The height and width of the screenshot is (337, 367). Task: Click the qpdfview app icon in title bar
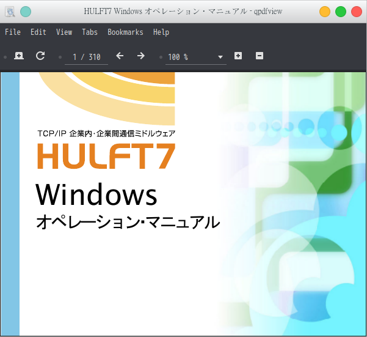pos(10,12)
